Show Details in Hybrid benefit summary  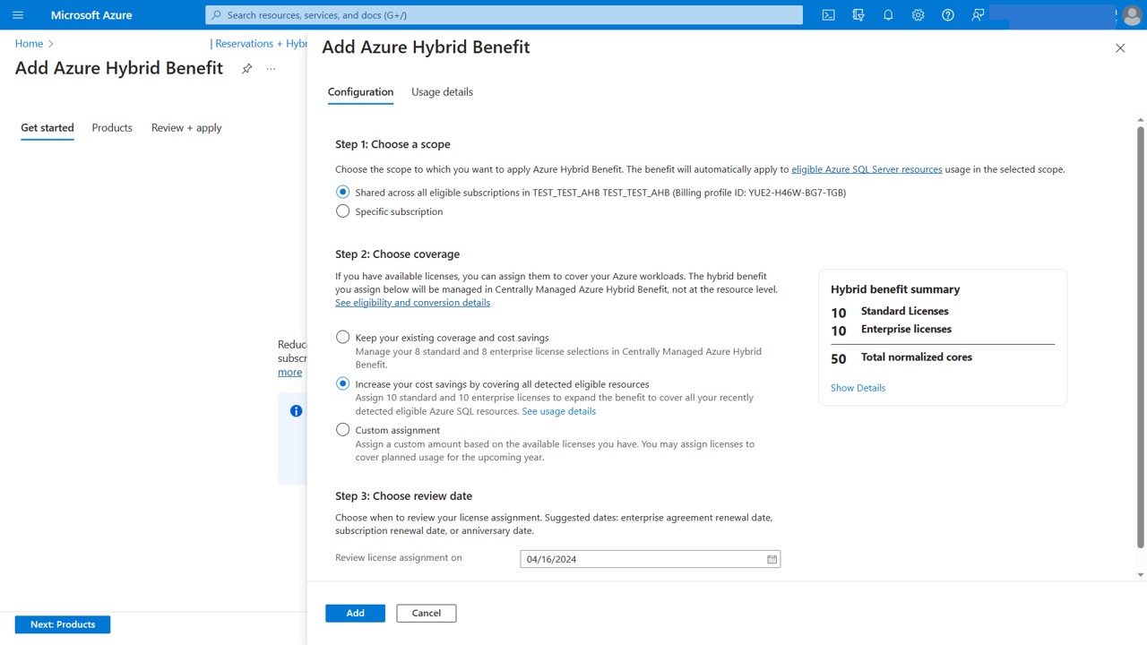858,387
